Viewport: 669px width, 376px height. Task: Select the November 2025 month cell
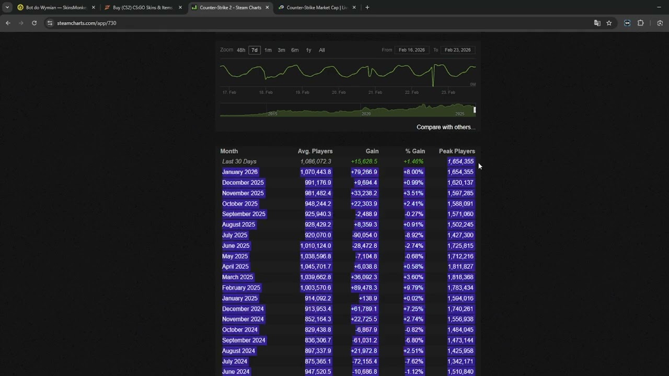(243, 193)
